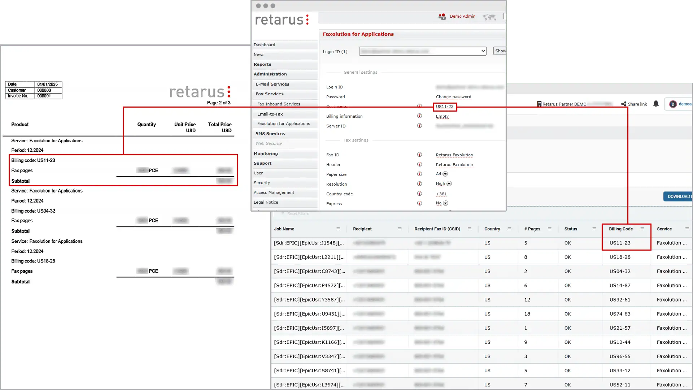Open Billing Code column menu icon

point(642,229)
